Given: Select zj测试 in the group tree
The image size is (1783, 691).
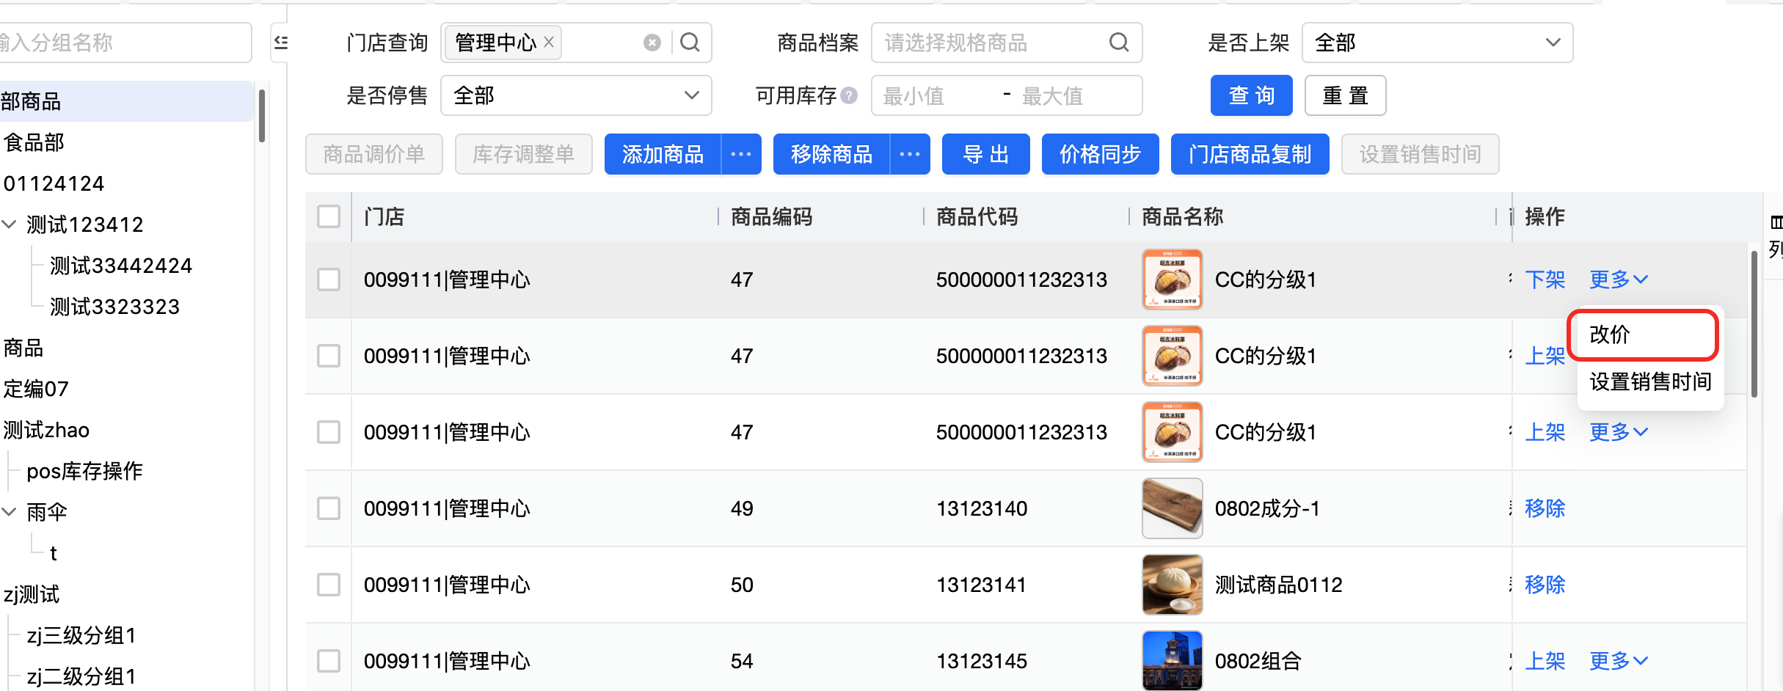Looking at the screenshot, I should tap(32, 594).
